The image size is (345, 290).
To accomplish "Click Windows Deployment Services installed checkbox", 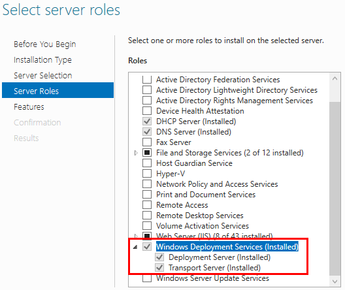I will pyautogui.click(x=147, y=246).
